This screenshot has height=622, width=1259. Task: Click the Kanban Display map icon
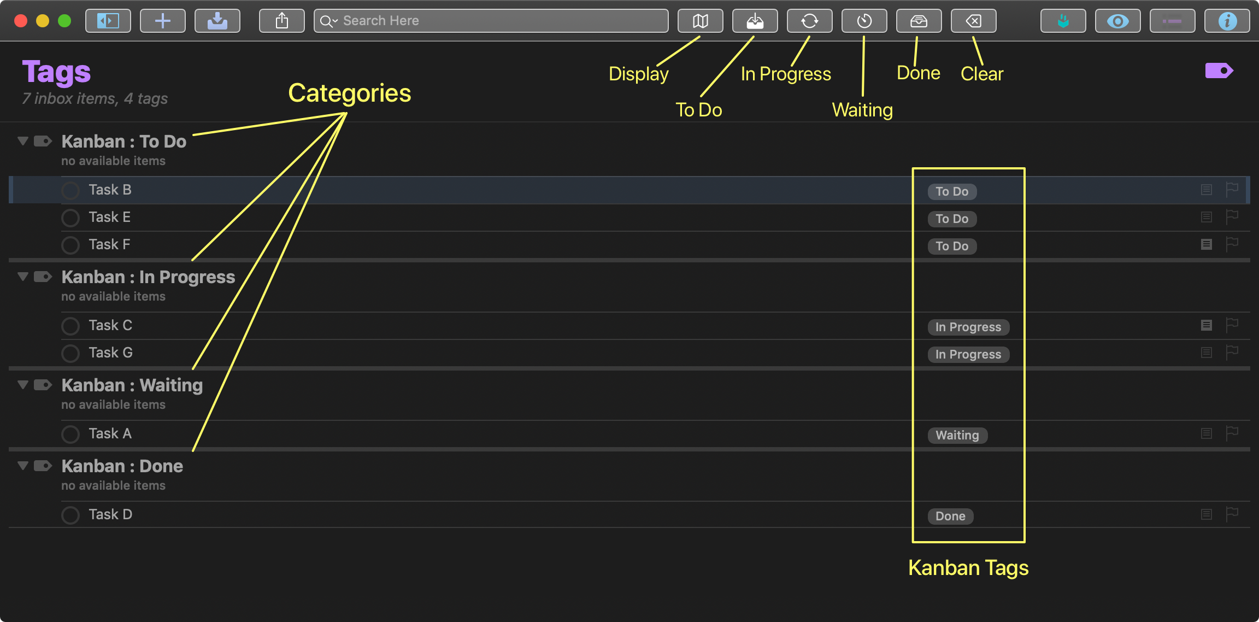pos(700,21)
